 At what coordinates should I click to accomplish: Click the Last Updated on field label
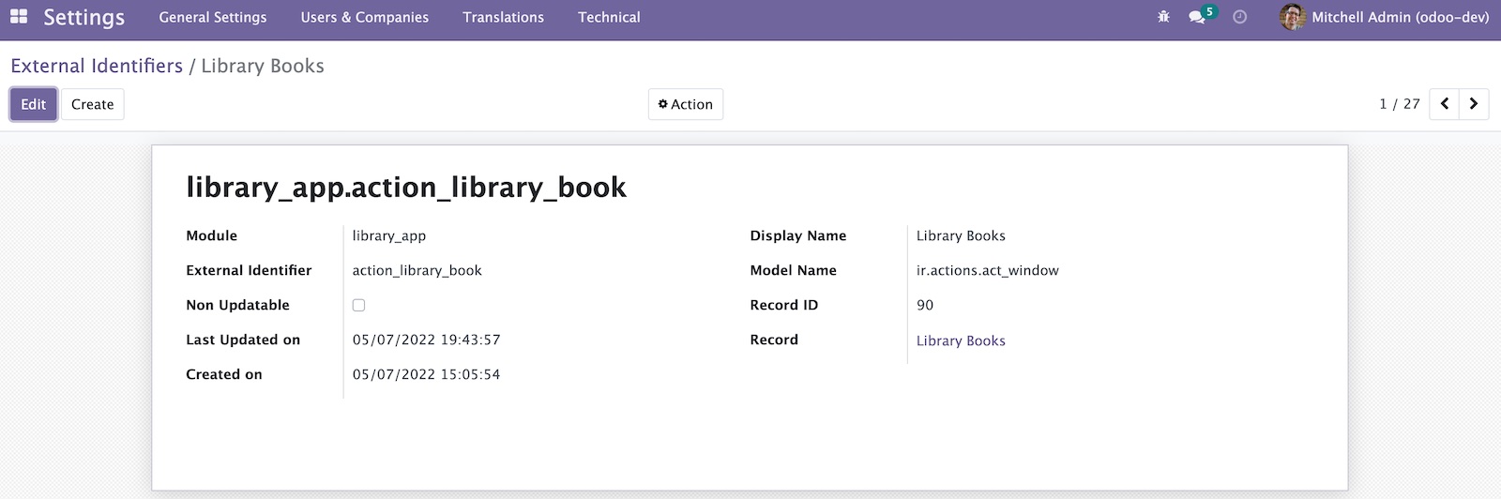click(243, 340)
